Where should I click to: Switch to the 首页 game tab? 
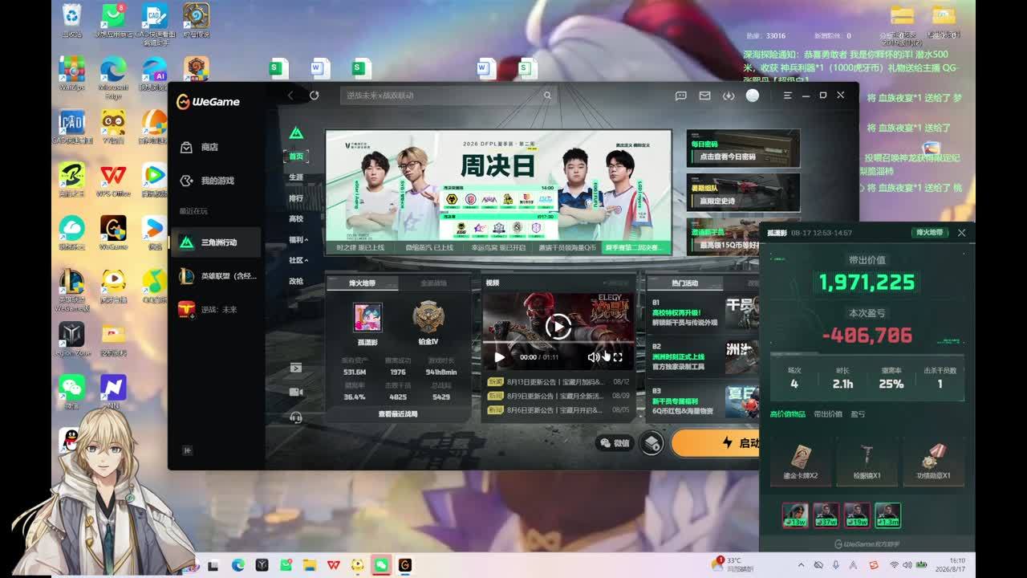pos(296,157)
